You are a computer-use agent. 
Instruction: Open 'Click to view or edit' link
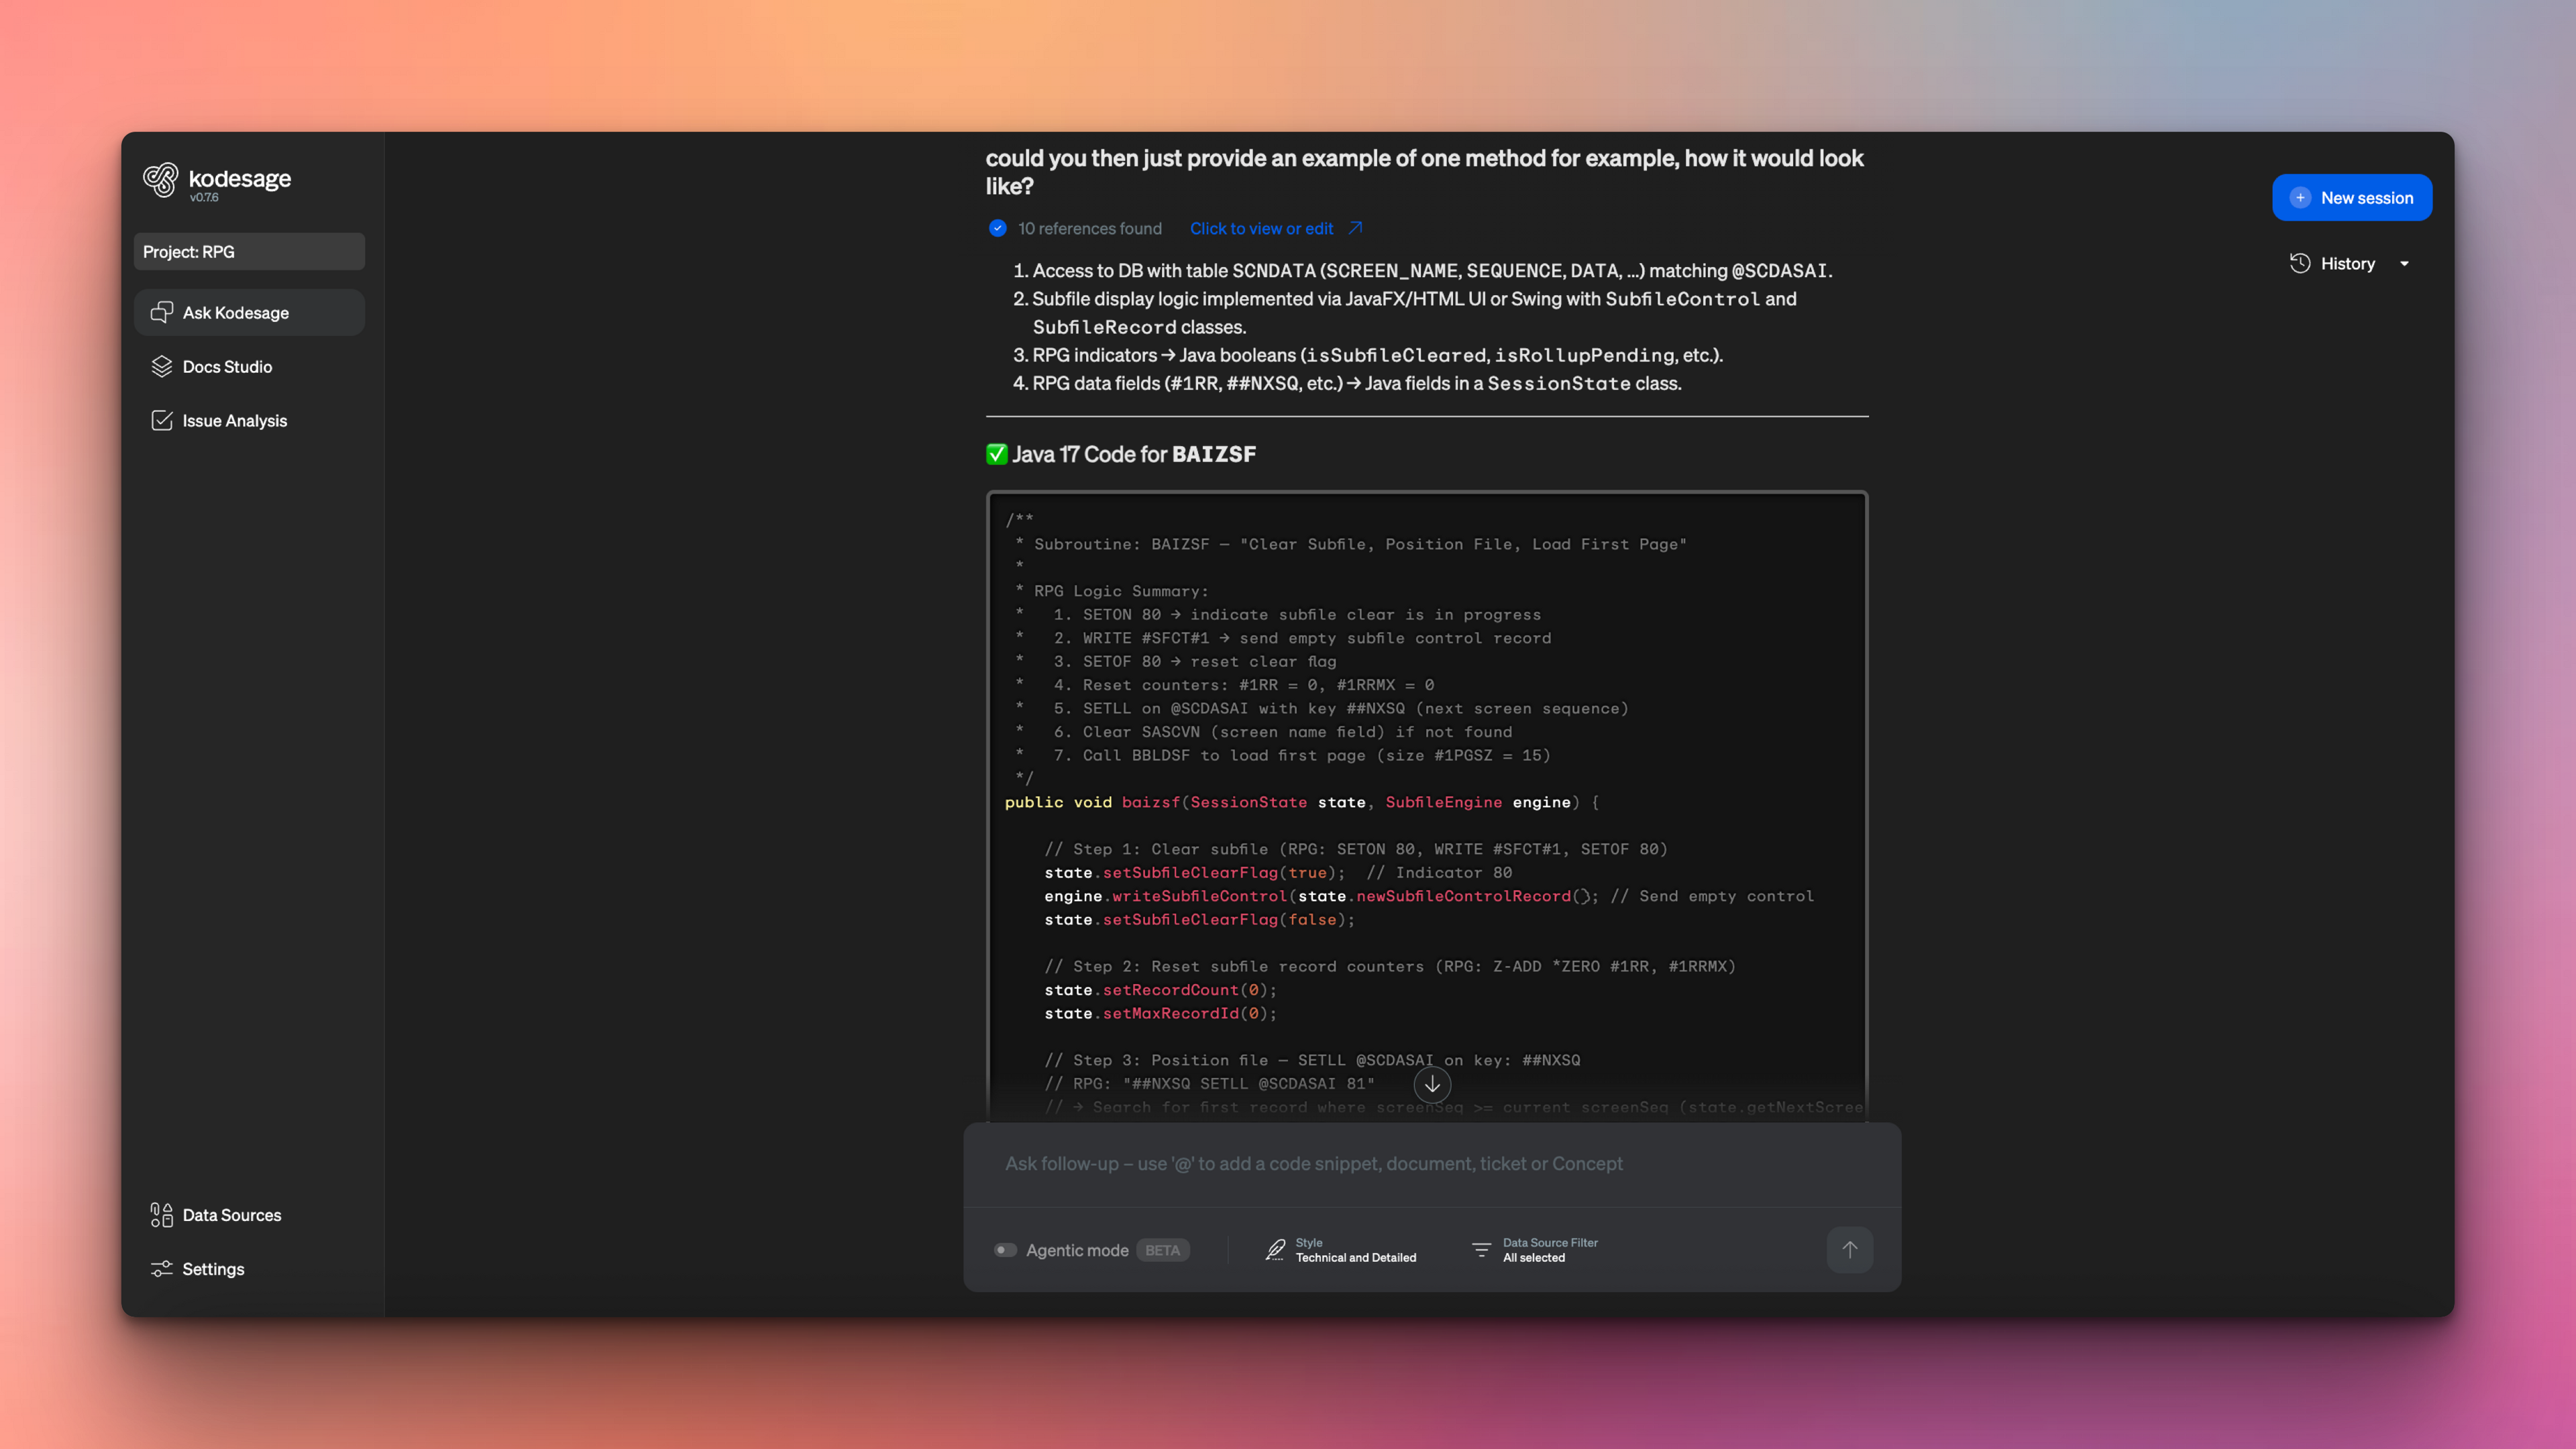pos(1262,228)
